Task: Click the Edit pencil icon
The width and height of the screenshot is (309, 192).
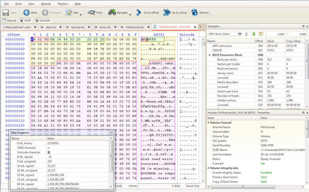Action: [69, 12]
